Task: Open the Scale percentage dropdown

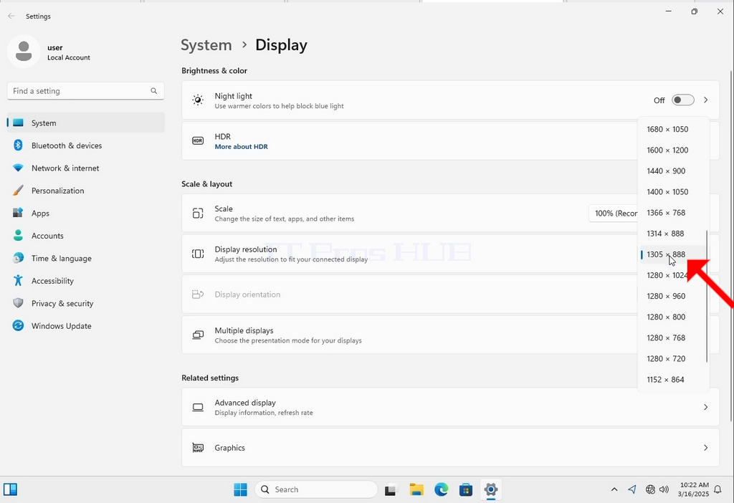Action: [614, 214]
